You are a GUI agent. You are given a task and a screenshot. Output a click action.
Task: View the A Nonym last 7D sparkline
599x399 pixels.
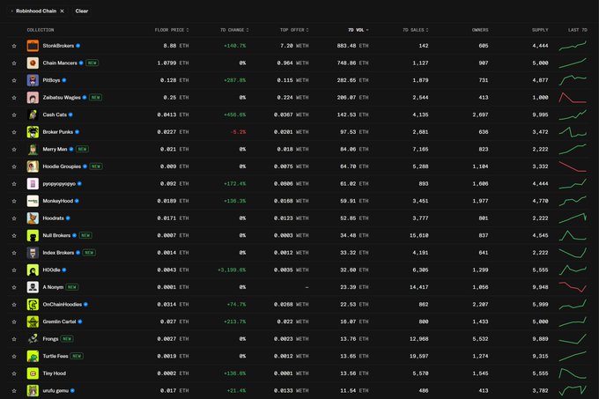pos(573,287)
